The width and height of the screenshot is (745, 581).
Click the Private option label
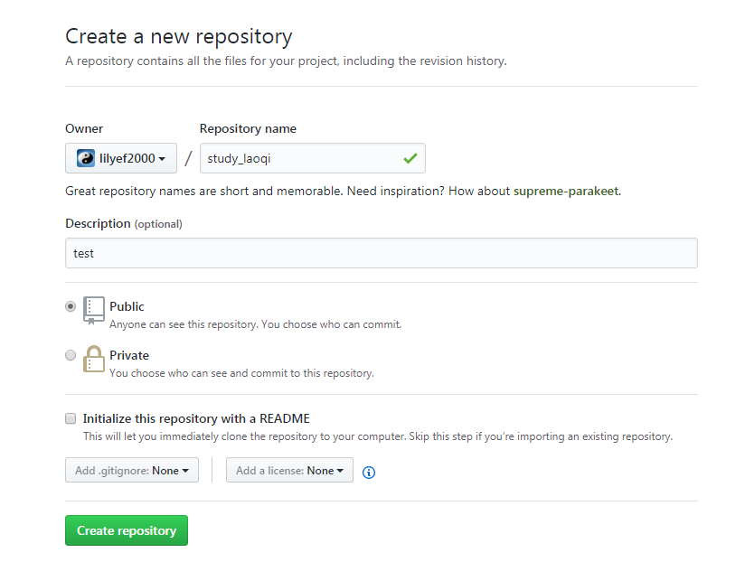[x=129, y=355]
